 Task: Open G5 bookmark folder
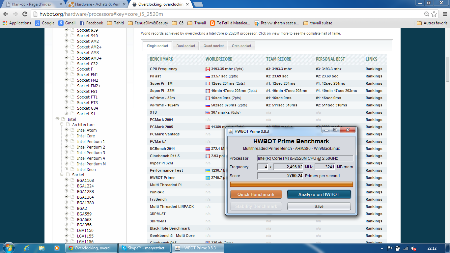[178, 23]
